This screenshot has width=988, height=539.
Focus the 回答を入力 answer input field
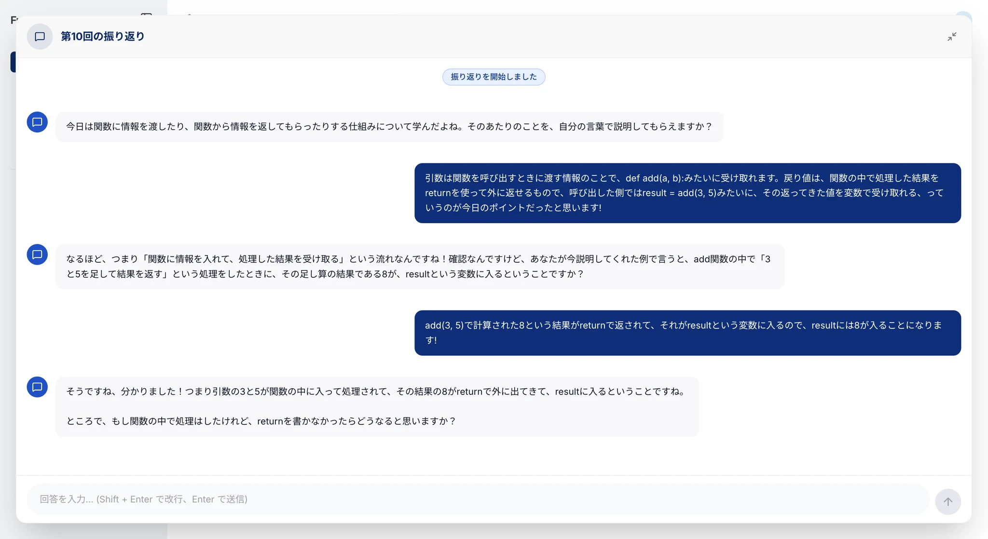[x=478, y=499]
